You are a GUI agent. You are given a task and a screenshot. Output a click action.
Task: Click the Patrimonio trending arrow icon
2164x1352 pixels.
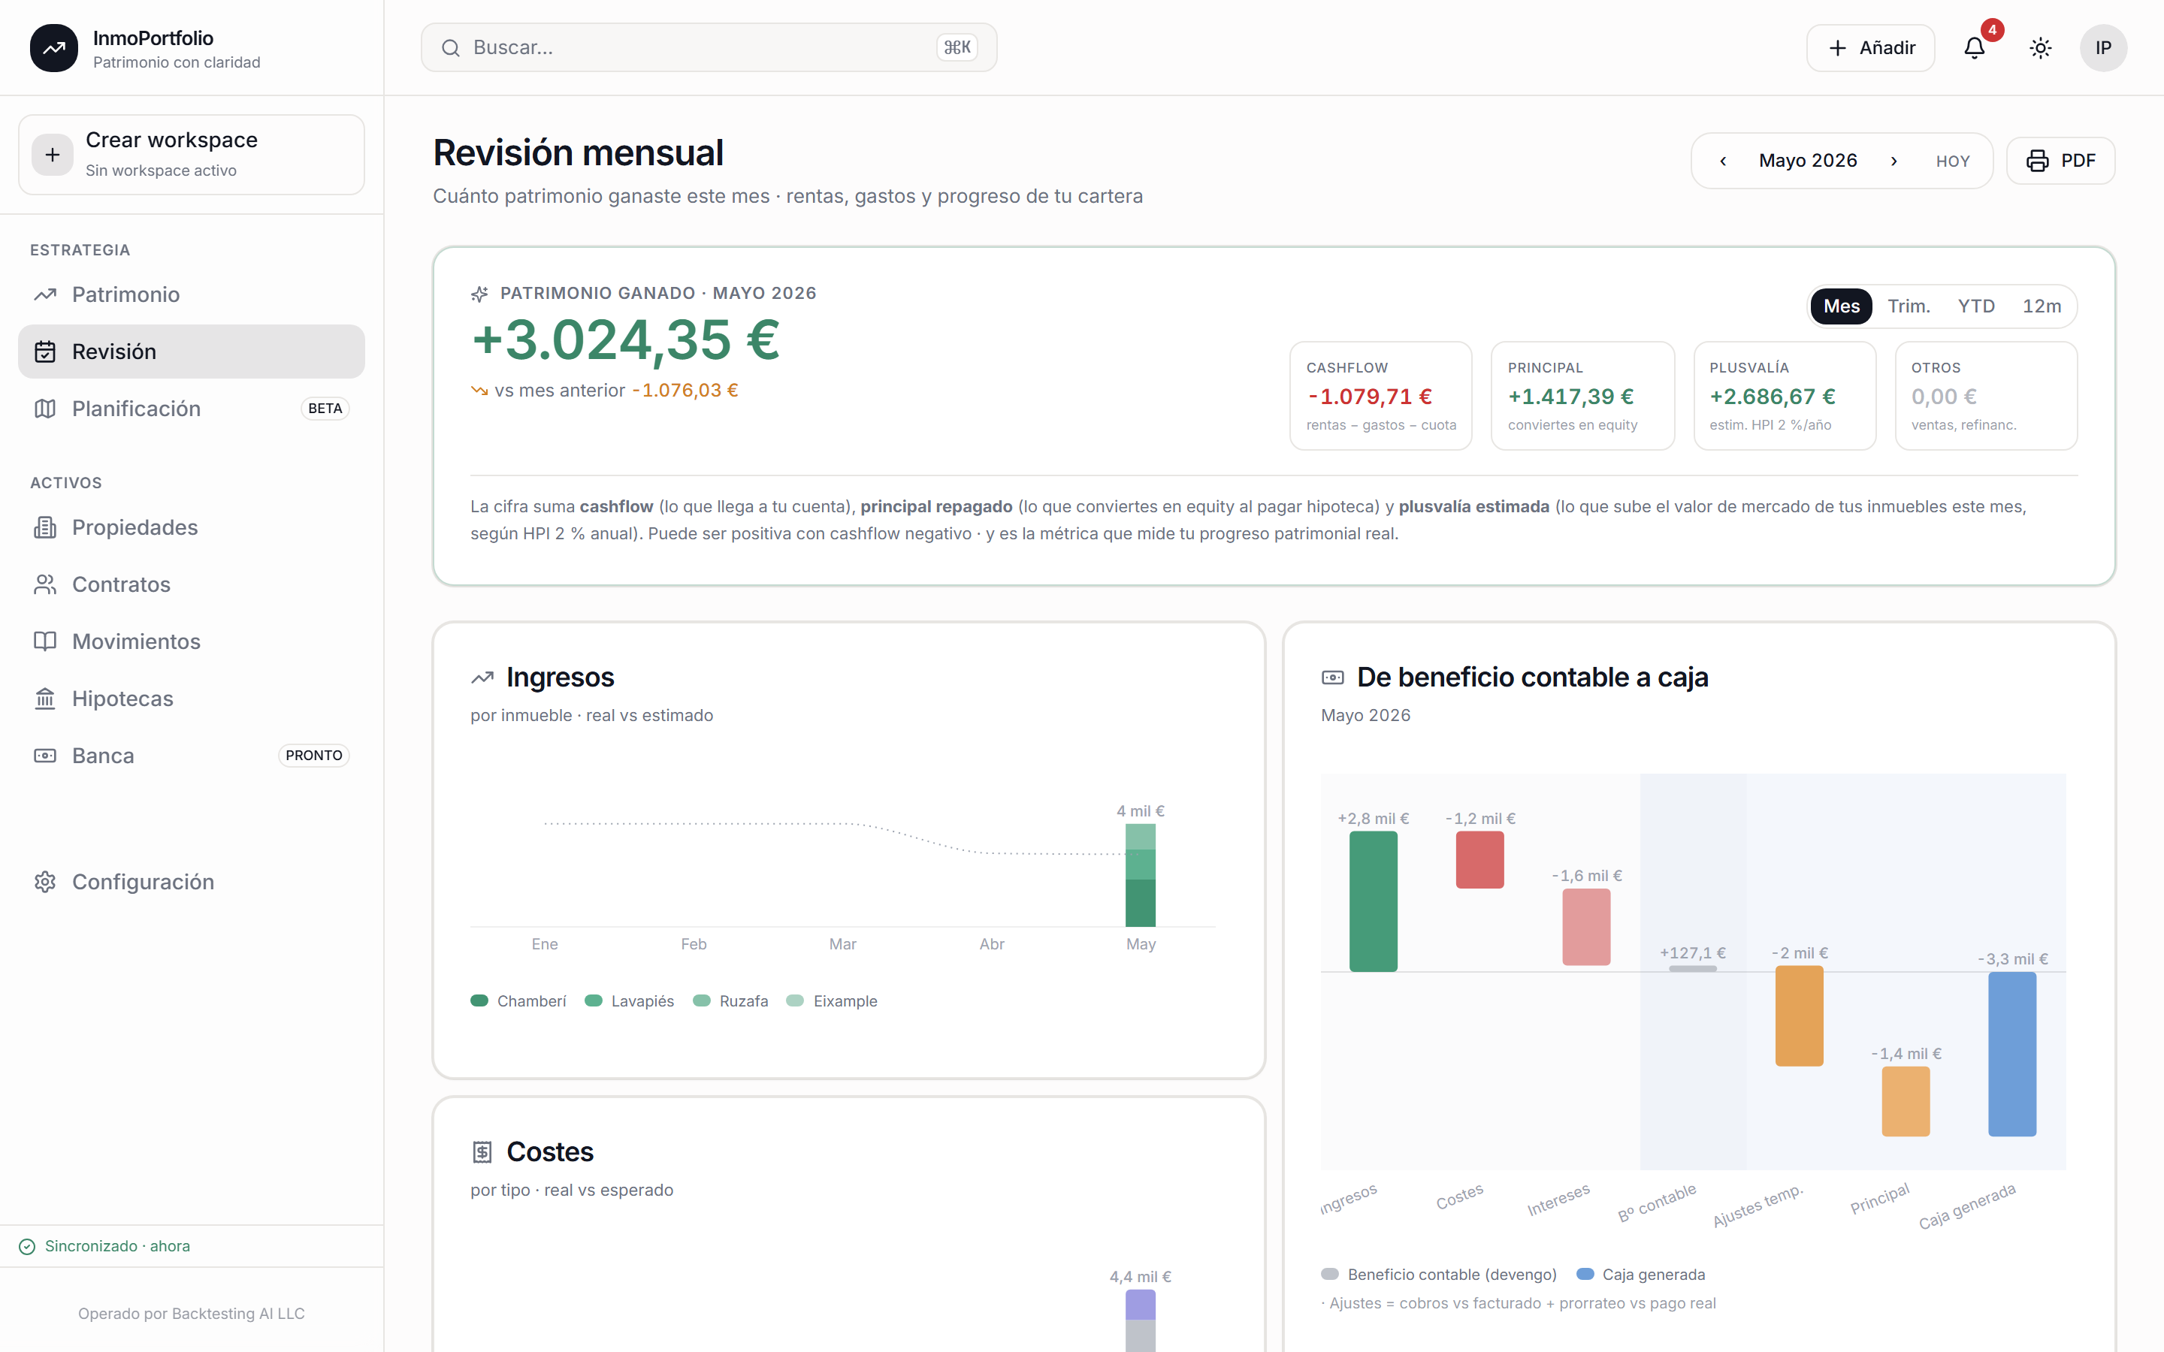click(45, 294)
